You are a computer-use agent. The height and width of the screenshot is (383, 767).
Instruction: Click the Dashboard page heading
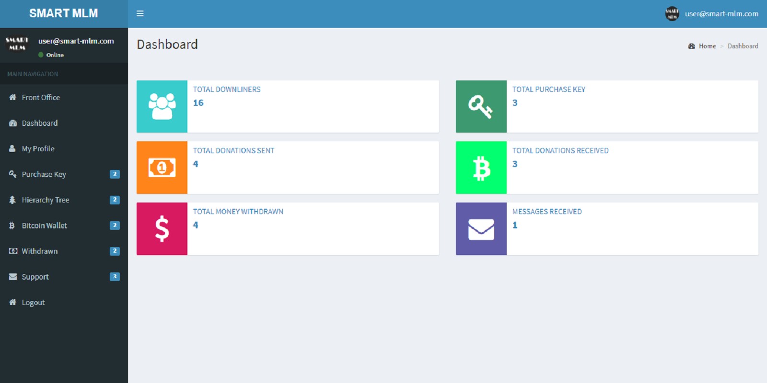pos(167,45)
